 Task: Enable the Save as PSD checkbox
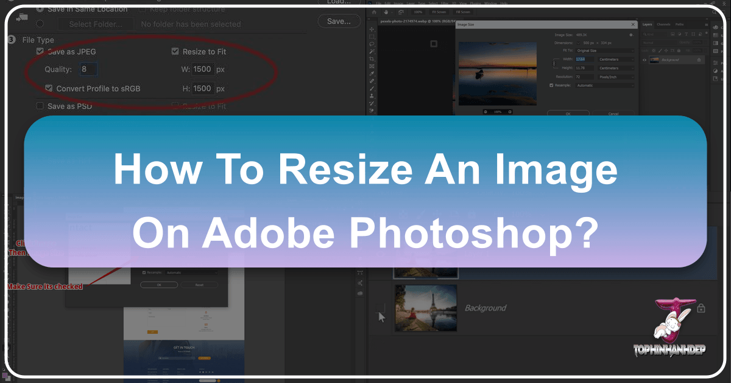40,106
